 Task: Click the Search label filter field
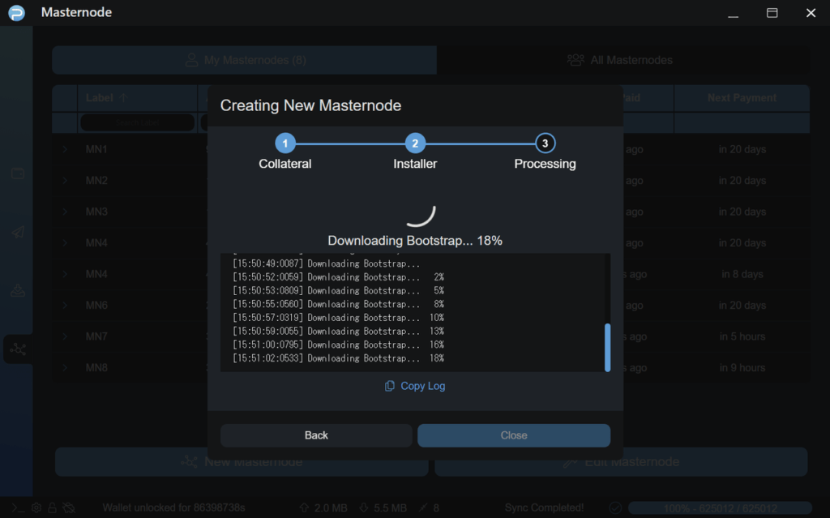point(136,122)
